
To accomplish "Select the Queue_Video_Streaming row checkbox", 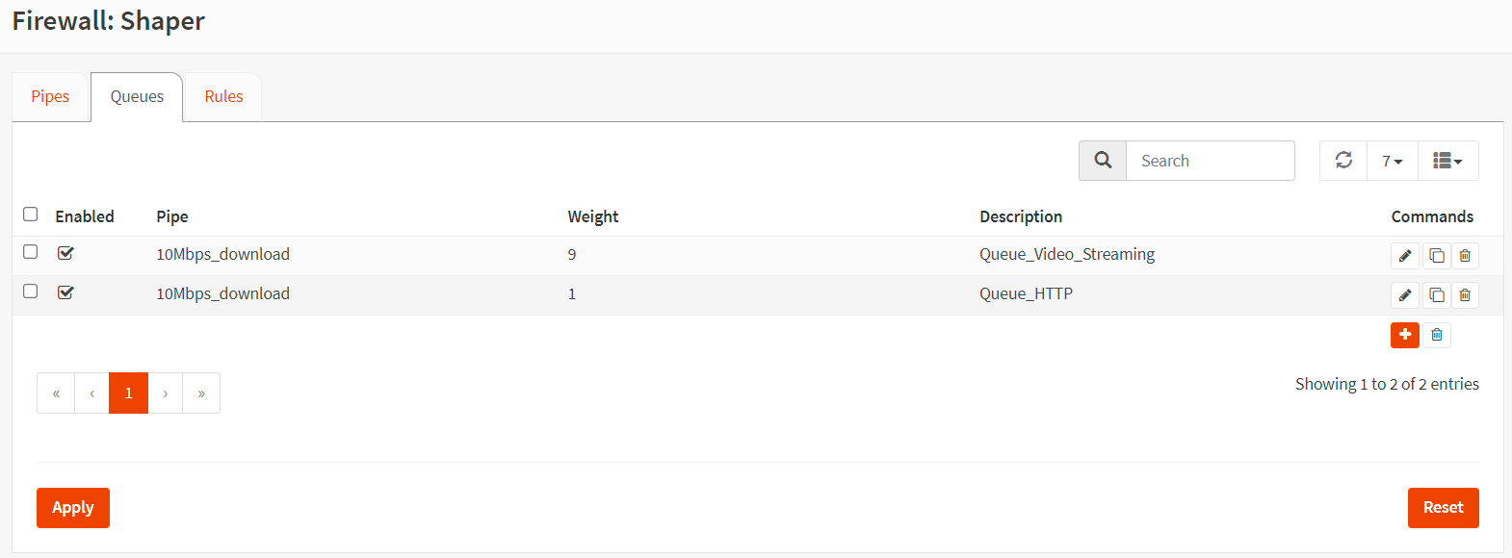I will coord(31,252).
